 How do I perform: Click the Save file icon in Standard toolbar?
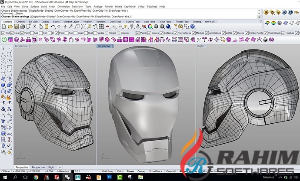point(16,26)
